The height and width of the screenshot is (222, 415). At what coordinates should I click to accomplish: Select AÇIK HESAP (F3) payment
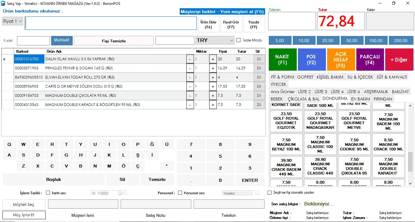pyautogui.click(x=341, y=60)
